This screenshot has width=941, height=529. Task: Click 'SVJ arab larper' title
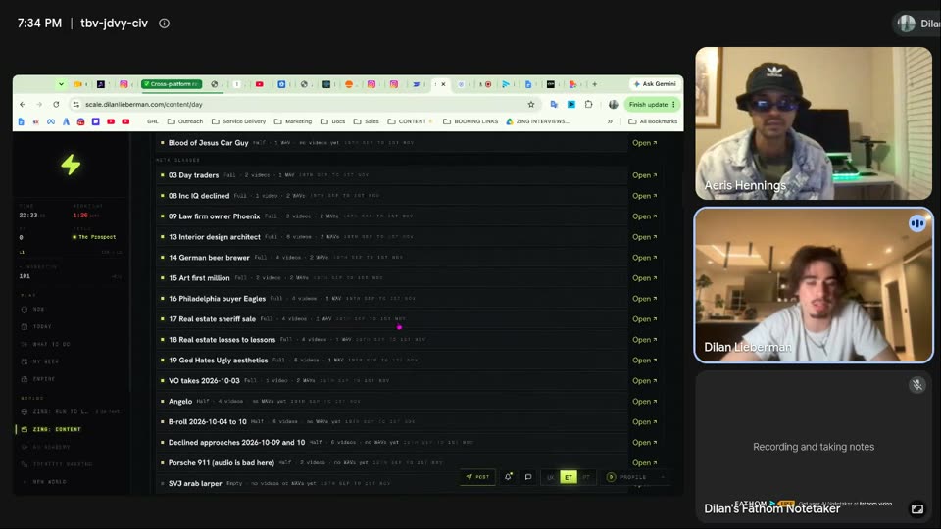[195, 483]
